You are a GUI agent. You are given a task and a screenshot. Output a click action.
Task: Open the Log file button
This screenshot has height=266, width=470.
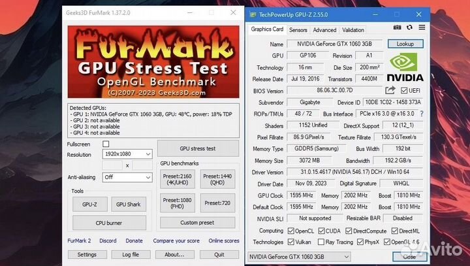[131, 254]
